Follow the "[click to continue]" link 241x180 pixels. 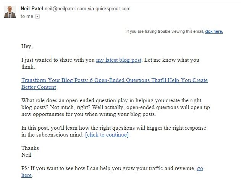pyautogui.click(x=107, y=135)
